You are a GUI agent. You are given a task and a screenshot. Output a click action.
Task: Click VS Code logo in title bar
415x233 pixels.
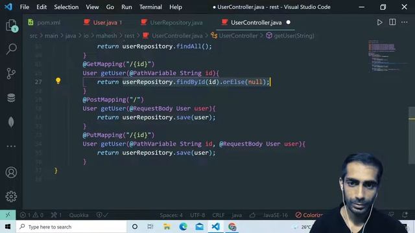[x=8, y=6]
